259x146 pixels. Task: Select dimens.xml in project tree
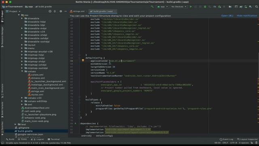[36, 78]
